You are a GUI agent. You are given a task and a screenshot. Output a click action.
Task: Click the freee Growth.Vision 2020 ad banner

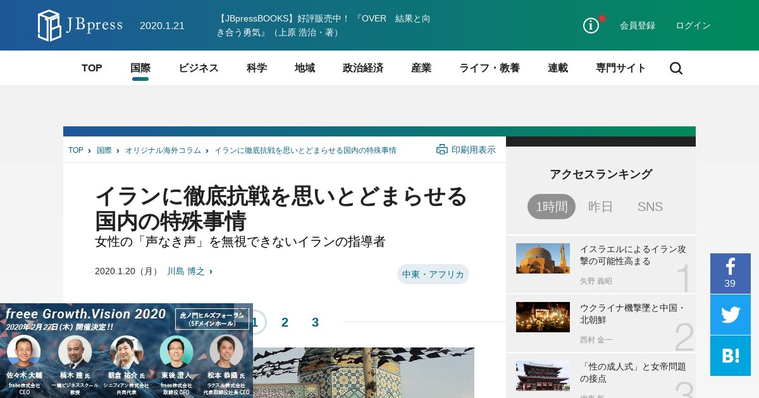click(x=126, y=351)
